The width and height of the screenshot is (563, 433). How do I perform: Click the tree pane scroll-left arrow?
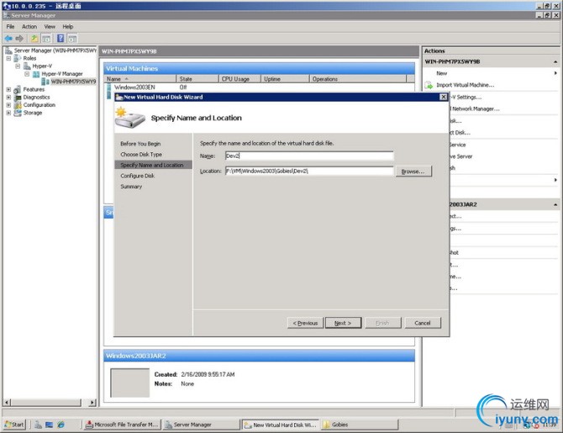(x=7, y=403)
